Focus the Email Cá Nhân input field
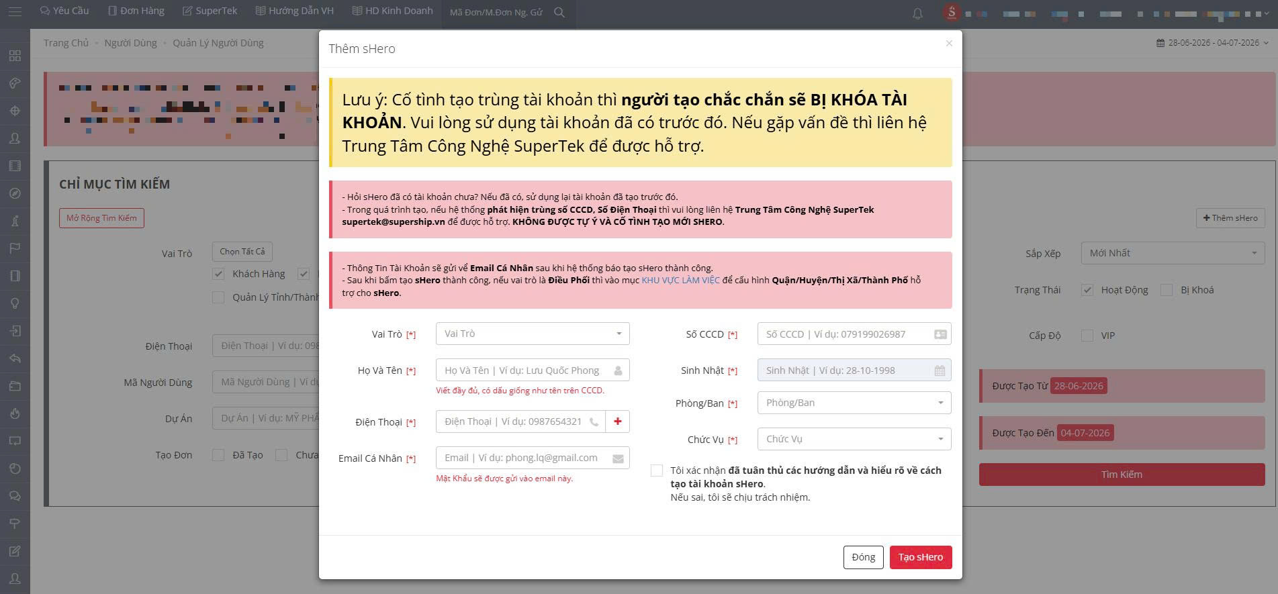Image resolution: width=1278 pixels, height=594 pixels. tap(533, 458)
